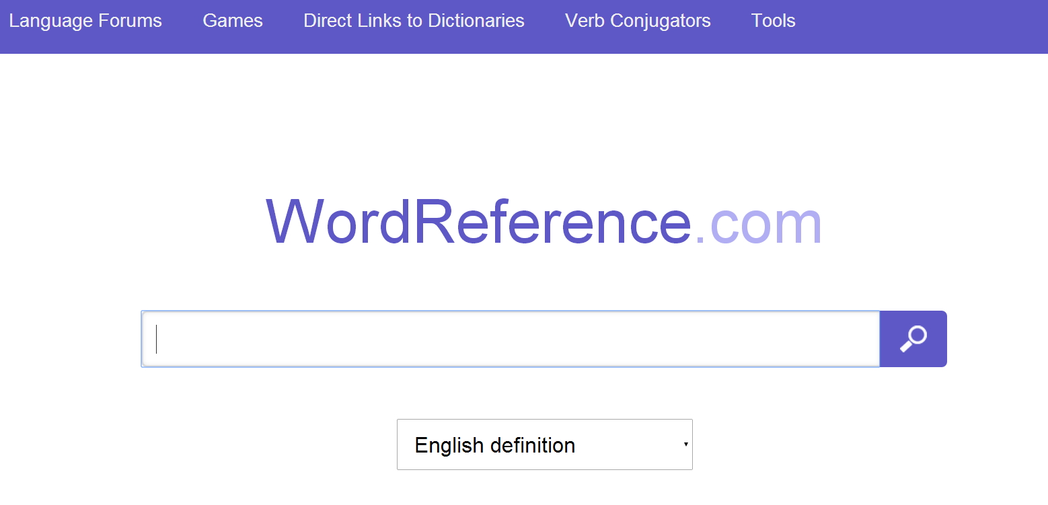Open the Verb Conjugators menu
The height and width of the screenshot is (505, 1048).
tap(638, 21)
